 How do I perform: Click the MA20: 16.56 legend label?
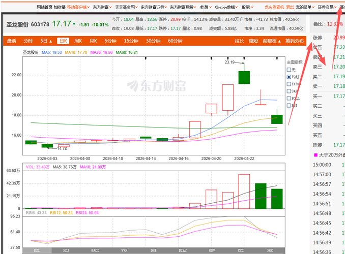101,52
